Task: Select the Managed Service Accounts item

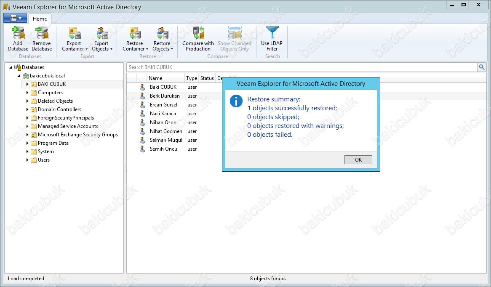Action: [68, 126]
